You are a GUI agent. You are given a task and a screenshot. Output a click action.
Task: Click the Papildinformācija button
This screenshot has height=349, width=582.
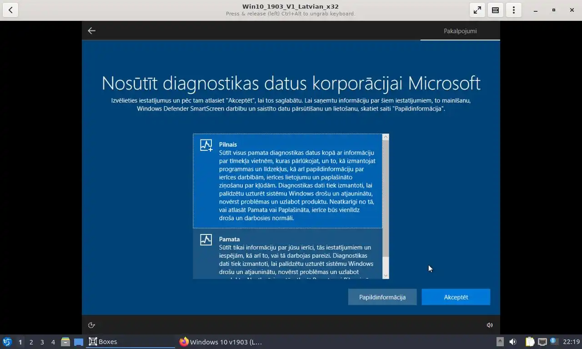click(x=382, y=297)
